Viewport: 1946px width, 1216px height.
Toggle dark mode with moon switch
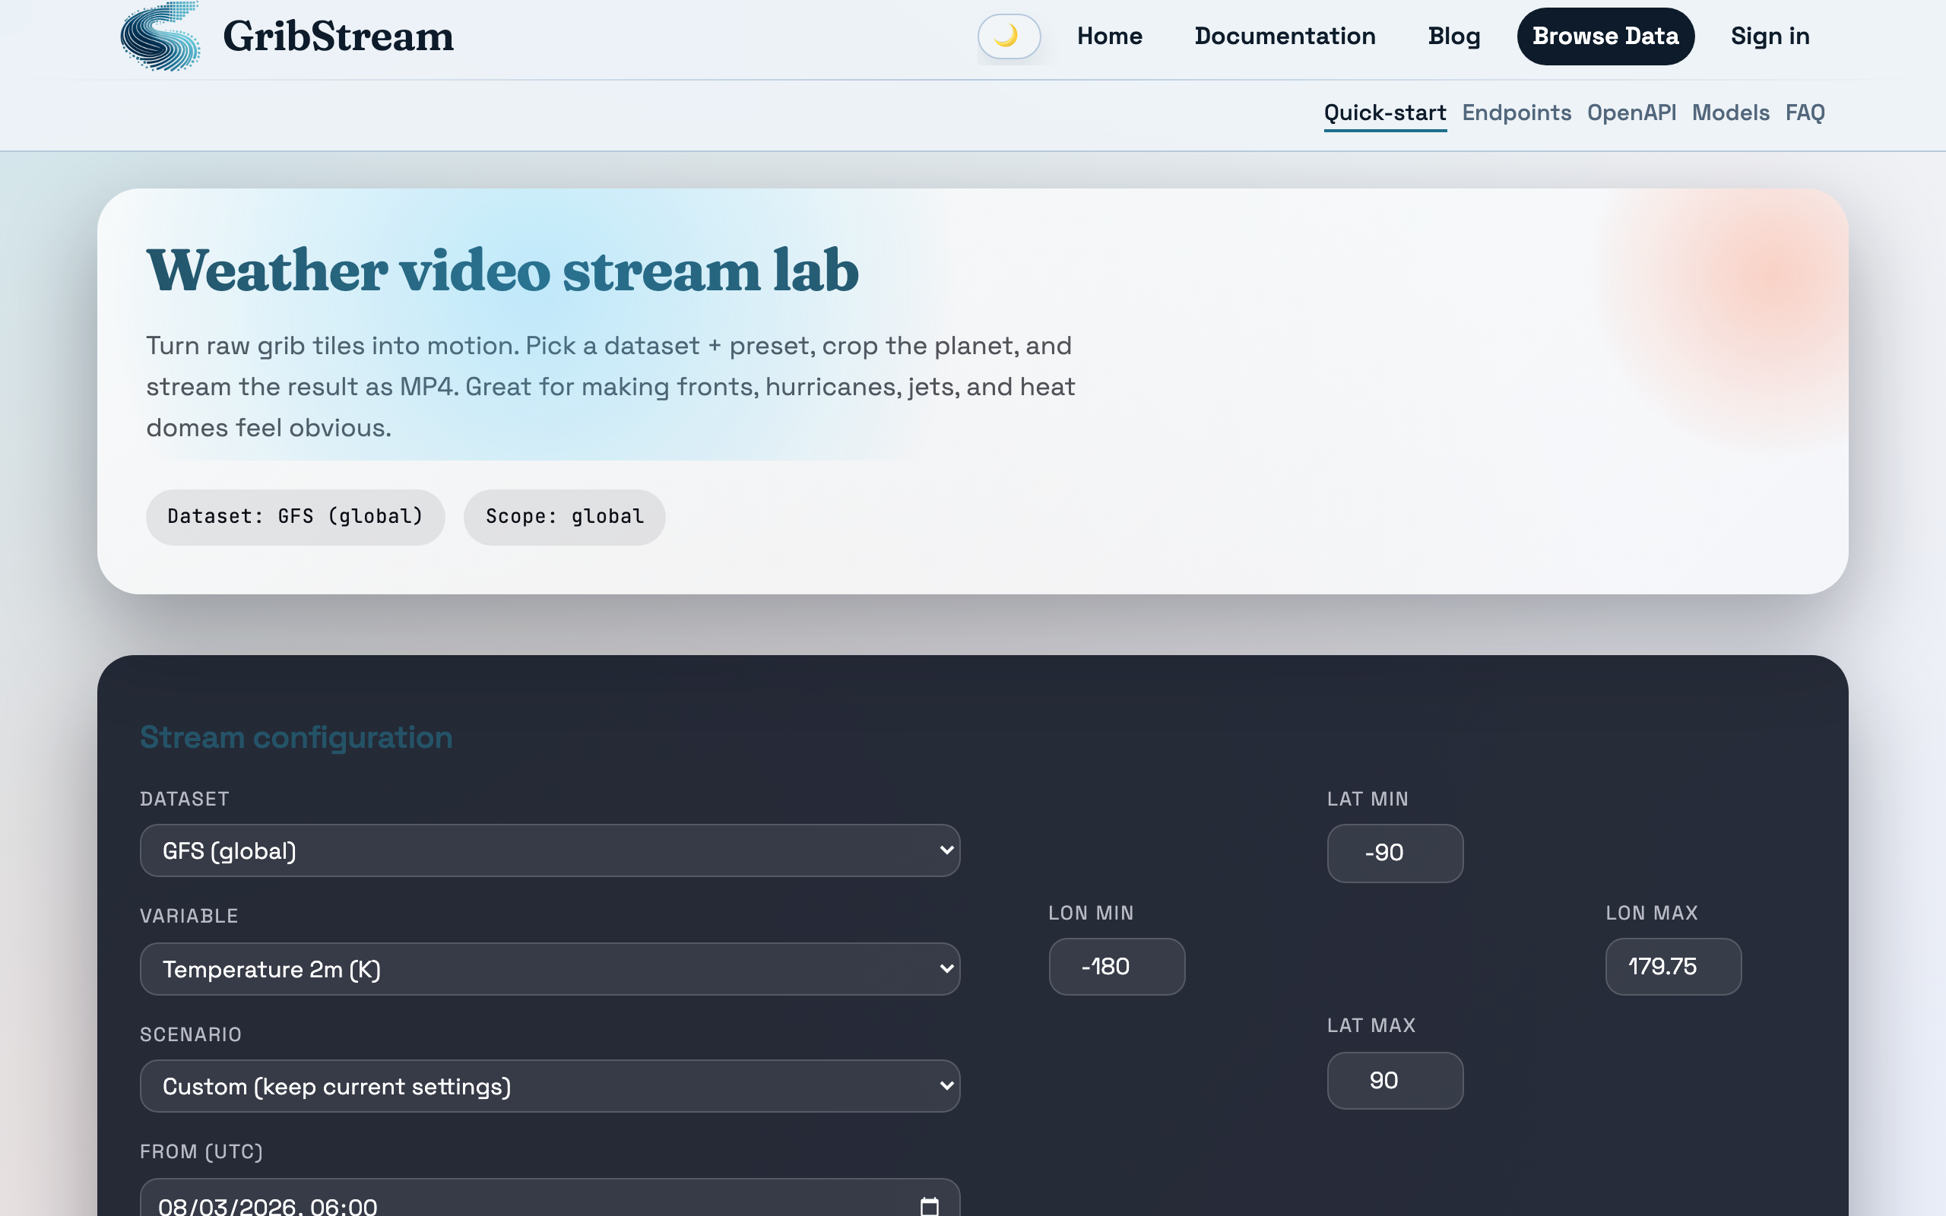pos(1009,36)
